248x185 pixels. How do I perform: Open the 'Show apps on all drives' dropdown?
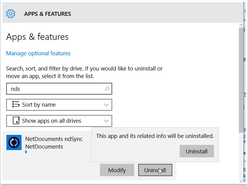pos(59,121)
